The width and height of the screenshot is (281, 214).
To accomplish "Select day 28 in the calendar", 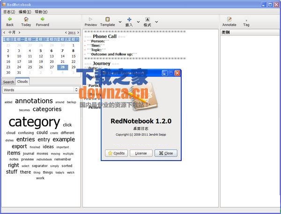I will click(x=63, y=67).
